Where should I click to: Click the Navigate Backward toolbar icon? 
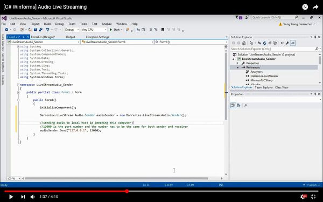click(x=6, y=30)
